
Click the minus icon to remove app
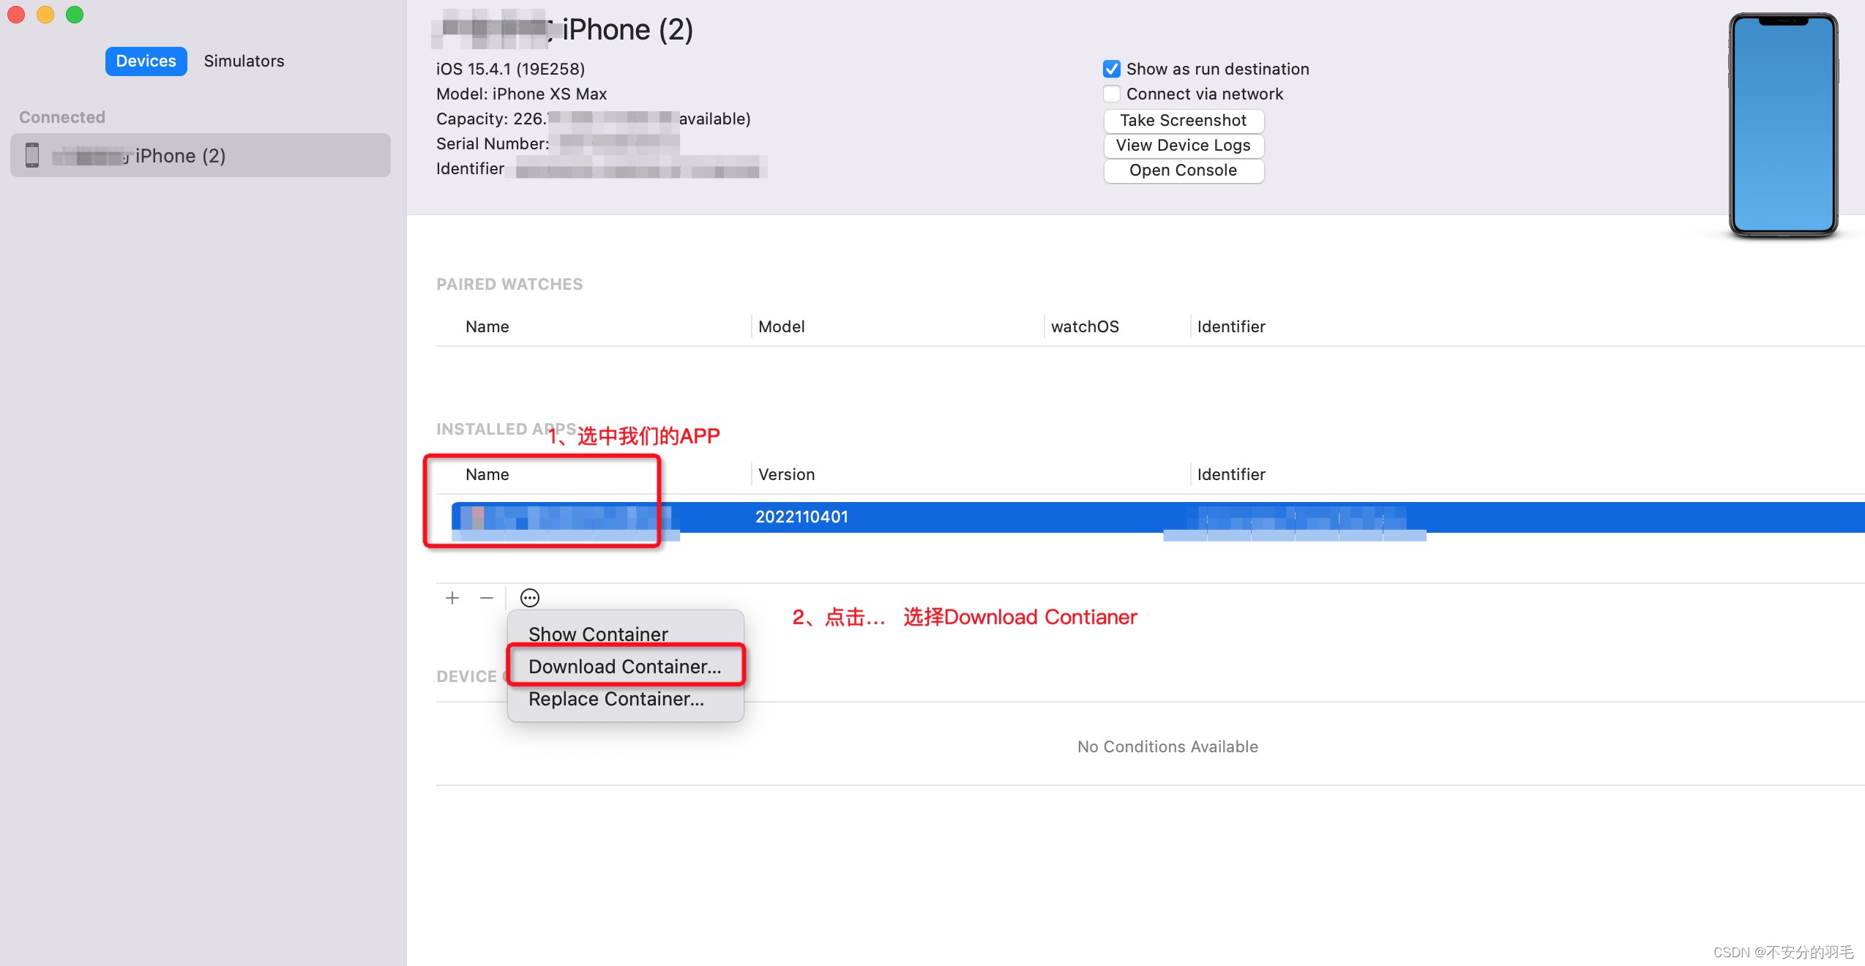487,598
